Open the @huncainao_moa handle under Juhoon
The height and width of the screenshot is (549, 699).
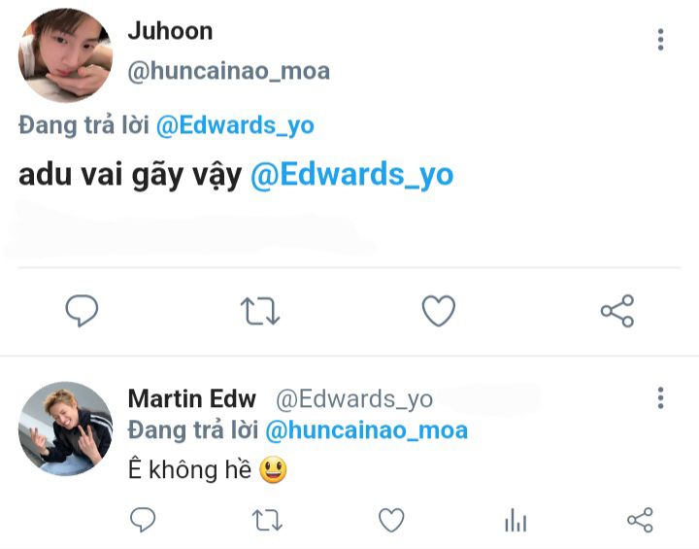tap(229, 71)
